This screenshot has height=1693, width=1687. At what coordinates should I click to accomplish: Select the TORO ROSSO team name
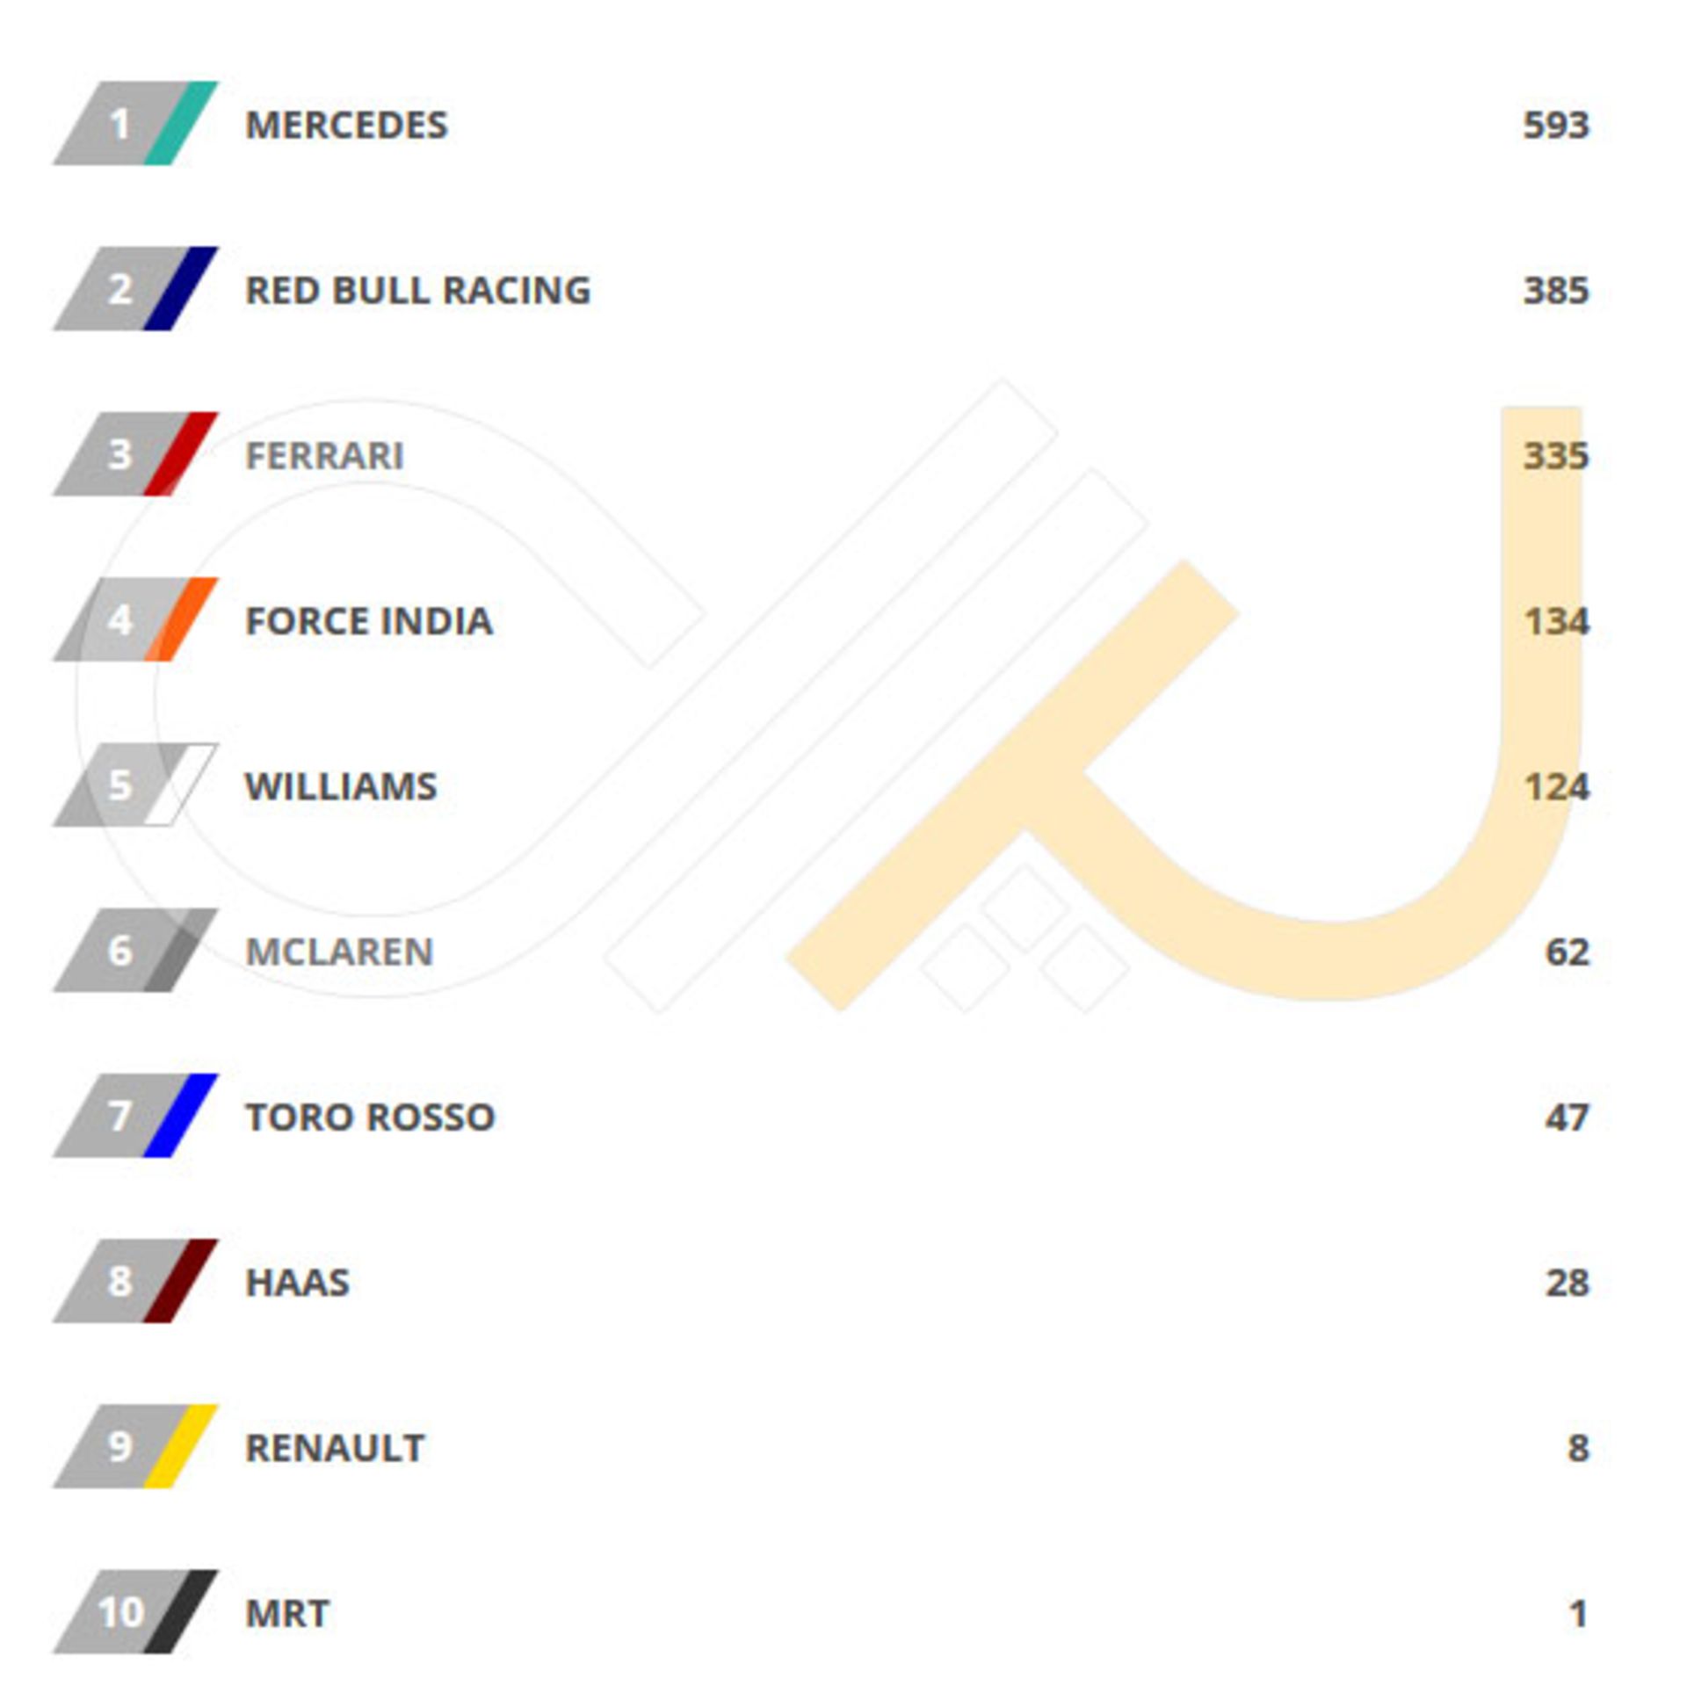click(370, 1117)
